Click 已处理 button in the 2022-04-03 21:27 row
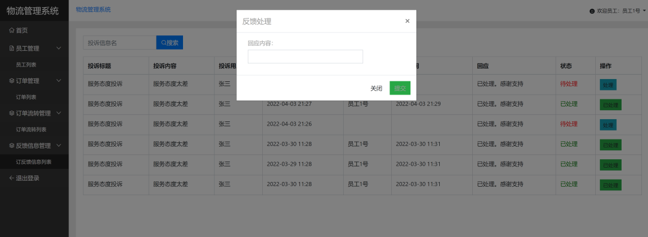This screenshot has width=648, height=237. click(x=610, y=105)
